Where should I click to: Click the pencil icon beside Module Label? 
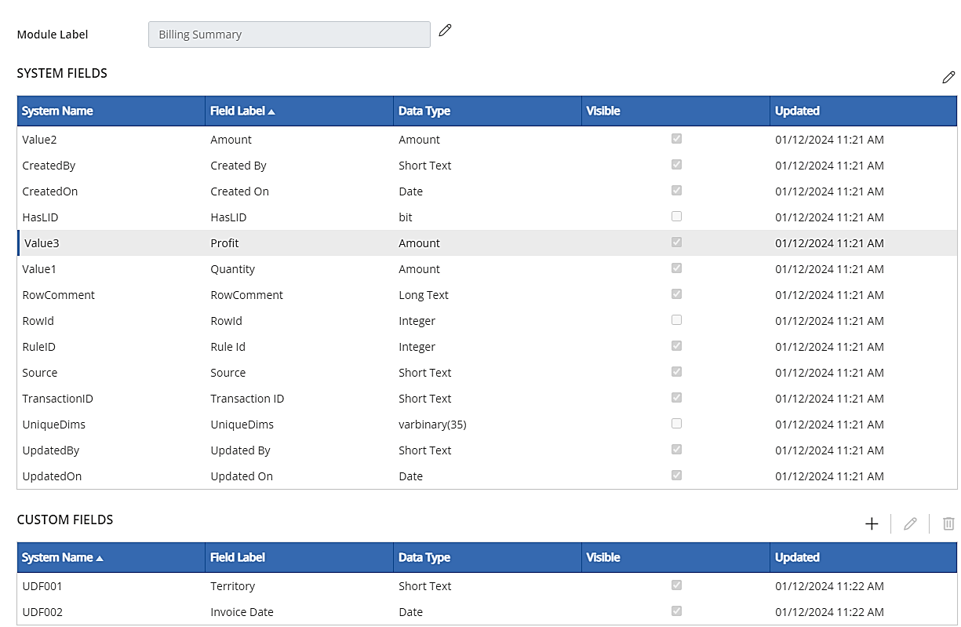[446, 31]
